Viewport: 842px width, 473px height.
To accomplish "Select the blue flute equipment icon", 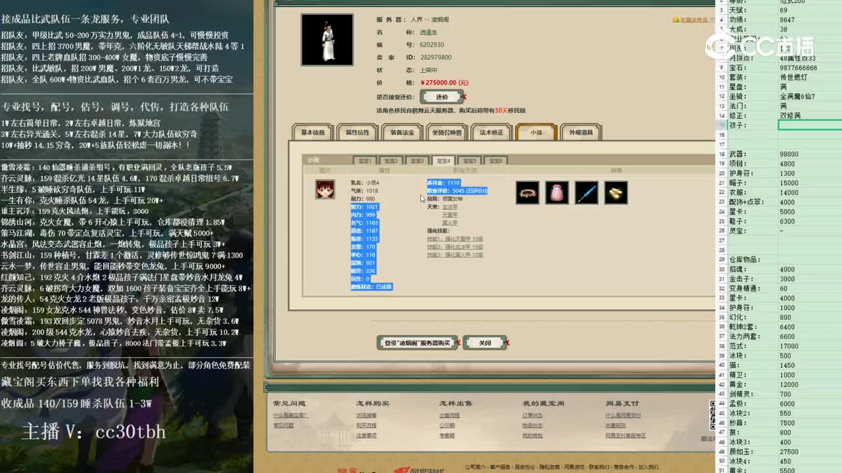I will pyautogui.click(x=586, y=192).
